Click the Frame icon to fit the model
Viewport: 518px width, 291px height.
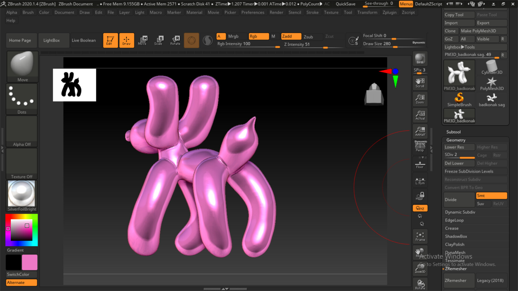click(420, 236)
